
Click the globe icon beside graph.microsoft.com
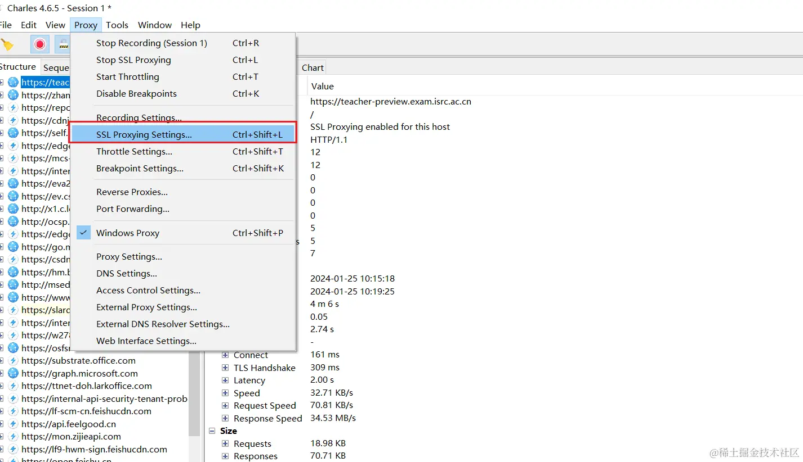(x=13, y=373)
